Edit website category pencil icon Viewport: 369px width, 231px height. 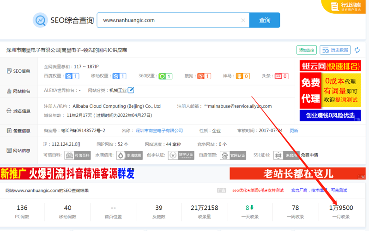coord(131,90)
